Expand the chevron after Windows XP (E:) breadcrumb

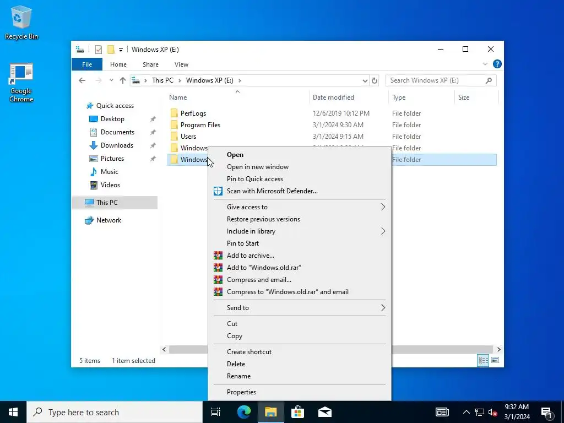point(240,80)
